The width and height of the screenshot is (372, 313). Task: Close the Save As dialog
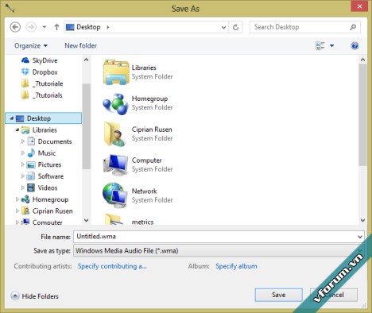(359, 6)
